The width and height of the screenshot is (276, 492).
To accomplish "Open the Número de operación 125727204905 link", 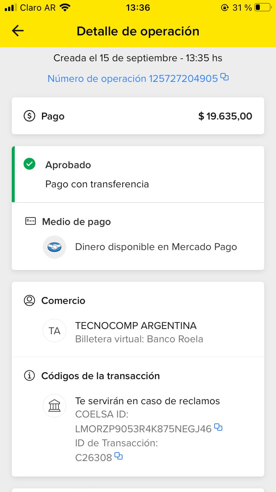I will [x=132, y=79].
